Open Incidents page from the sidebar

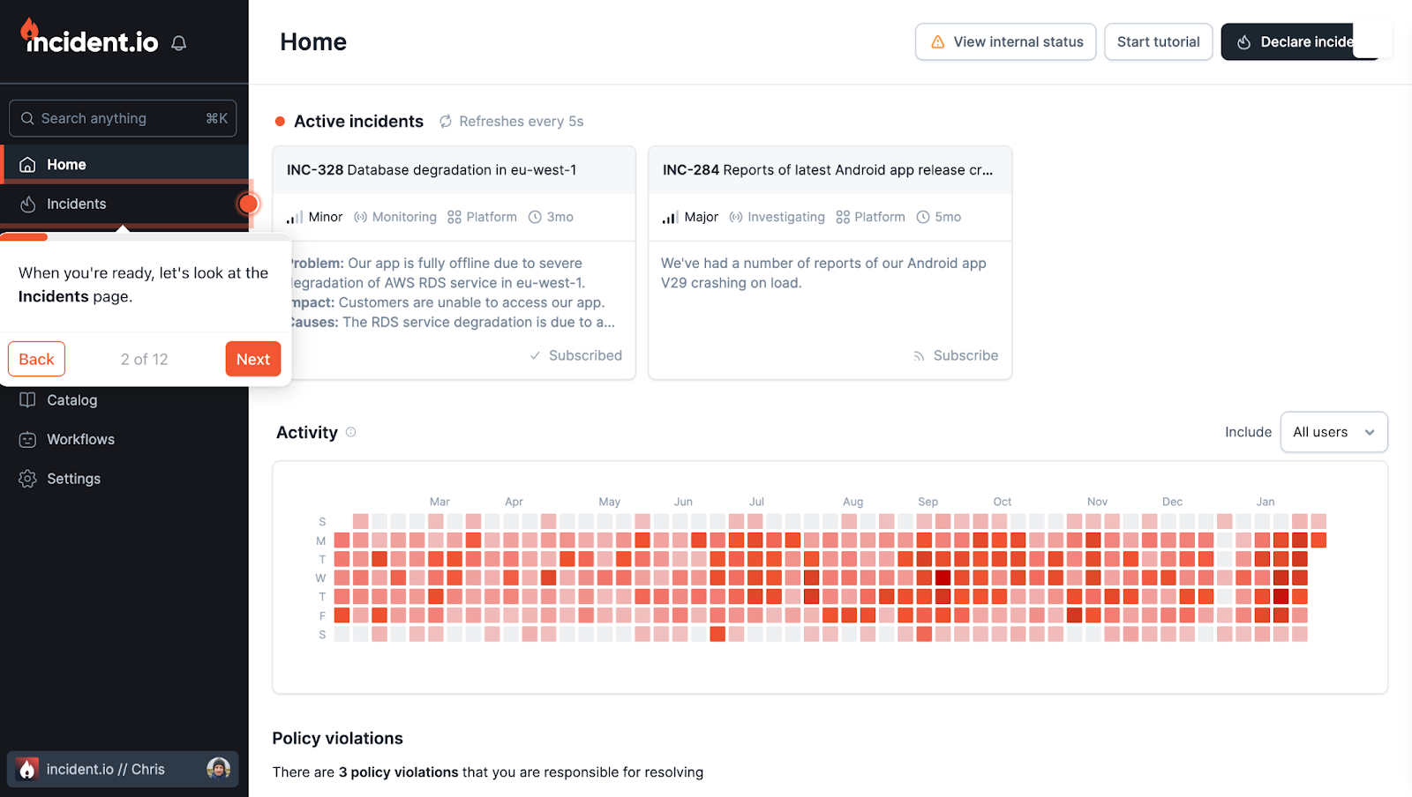coord(124,204)
